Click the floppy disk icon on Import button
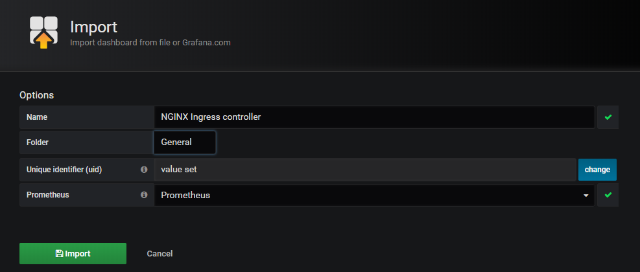Image resolution: width=640 pixels, height=272 pixels. pos(59,254)
